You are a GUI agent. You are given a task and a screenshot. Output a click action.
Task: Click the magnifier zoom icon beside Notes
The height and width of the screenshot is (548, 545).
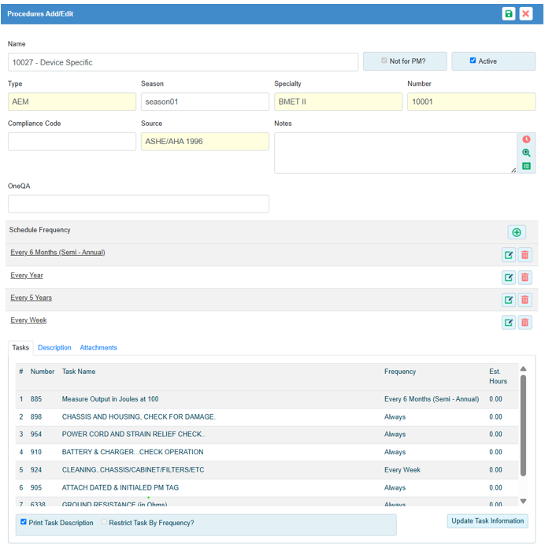526,153
